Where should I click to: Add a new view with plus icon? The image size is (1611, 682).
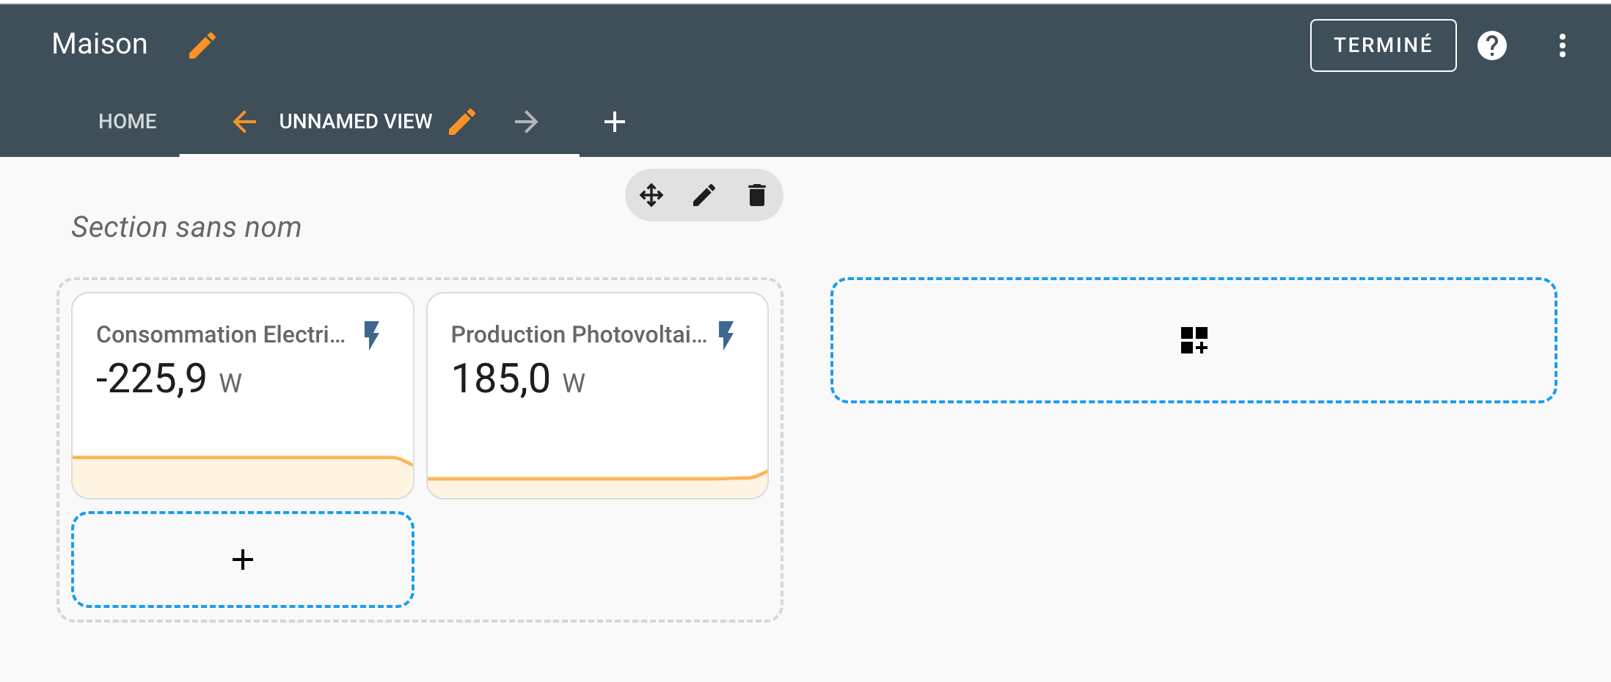[615, 122]
